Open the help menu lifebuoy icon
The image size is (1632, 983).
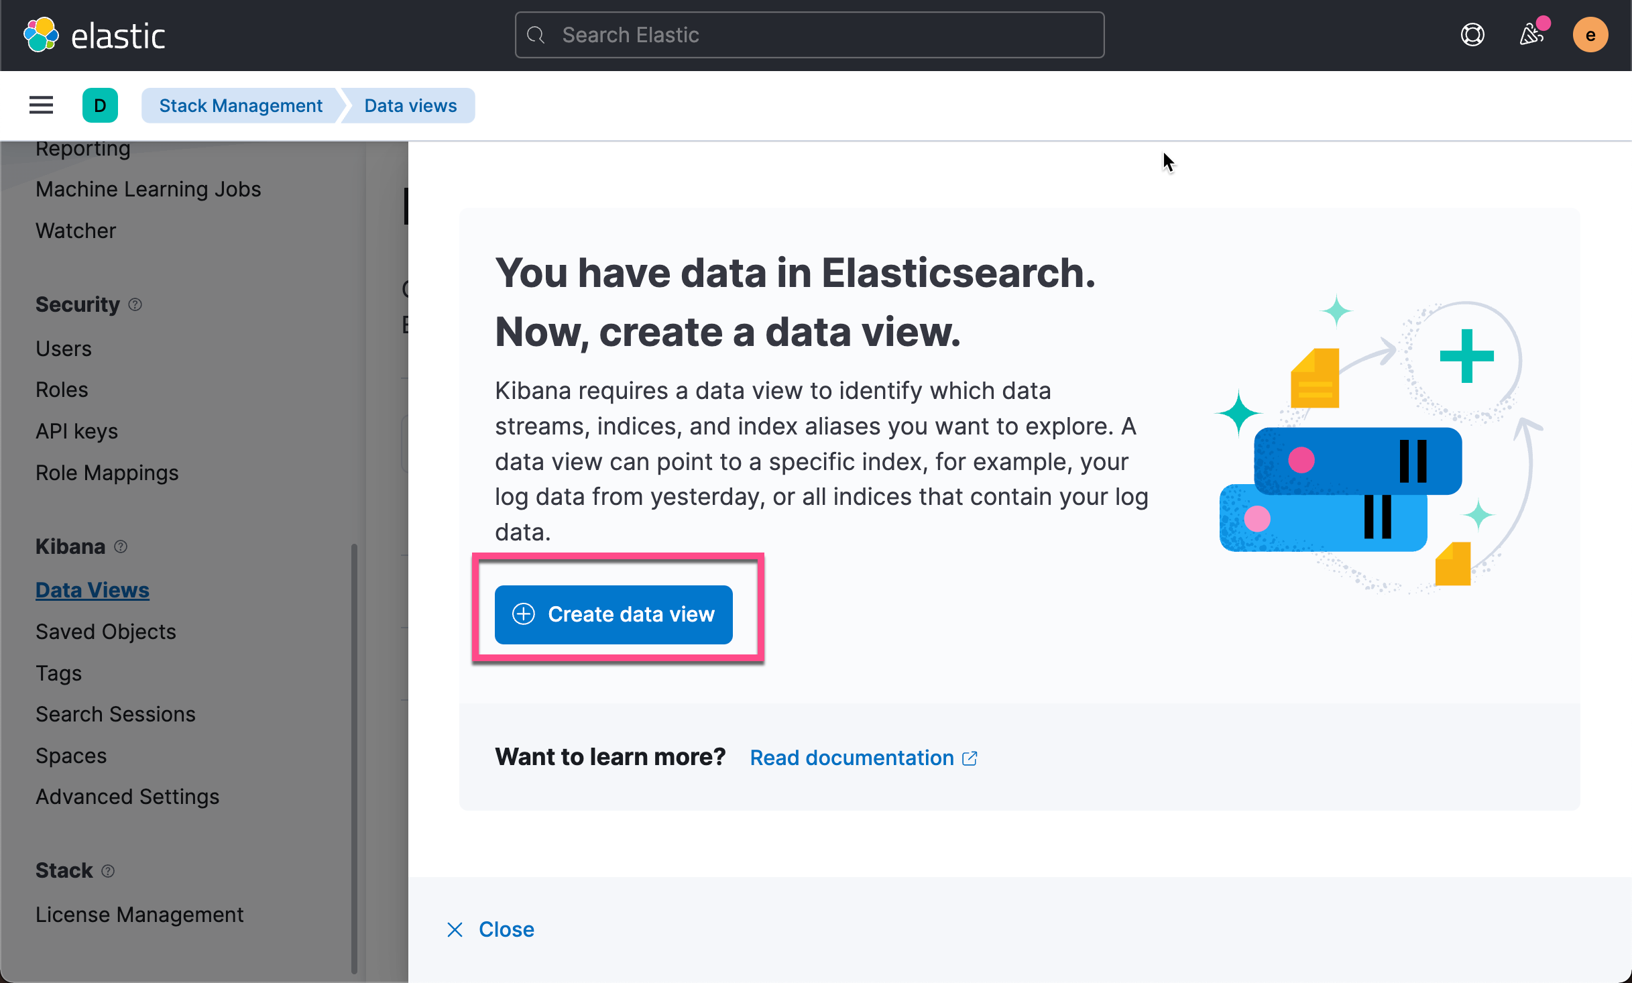[1472, 35]
